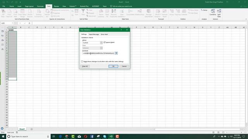Open the Group dropdown in Outline

(172, 13)
